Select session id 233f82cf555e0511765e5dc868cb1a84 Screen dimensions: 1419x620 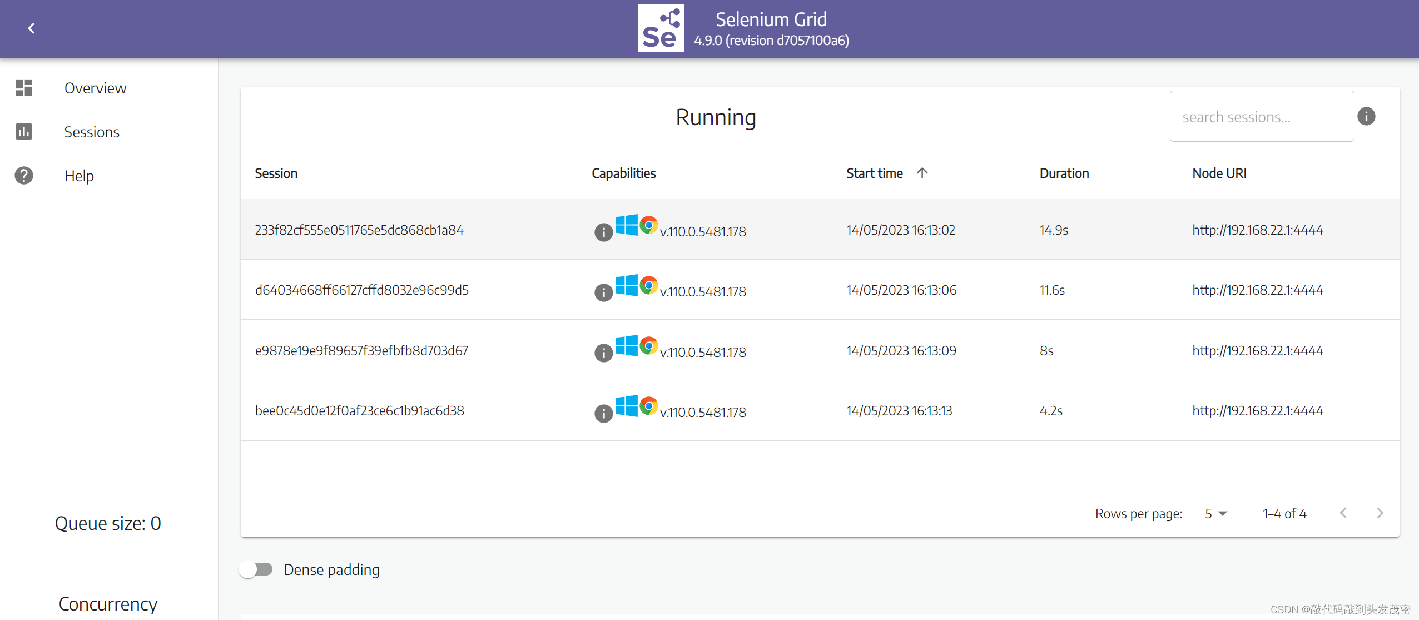359,230
